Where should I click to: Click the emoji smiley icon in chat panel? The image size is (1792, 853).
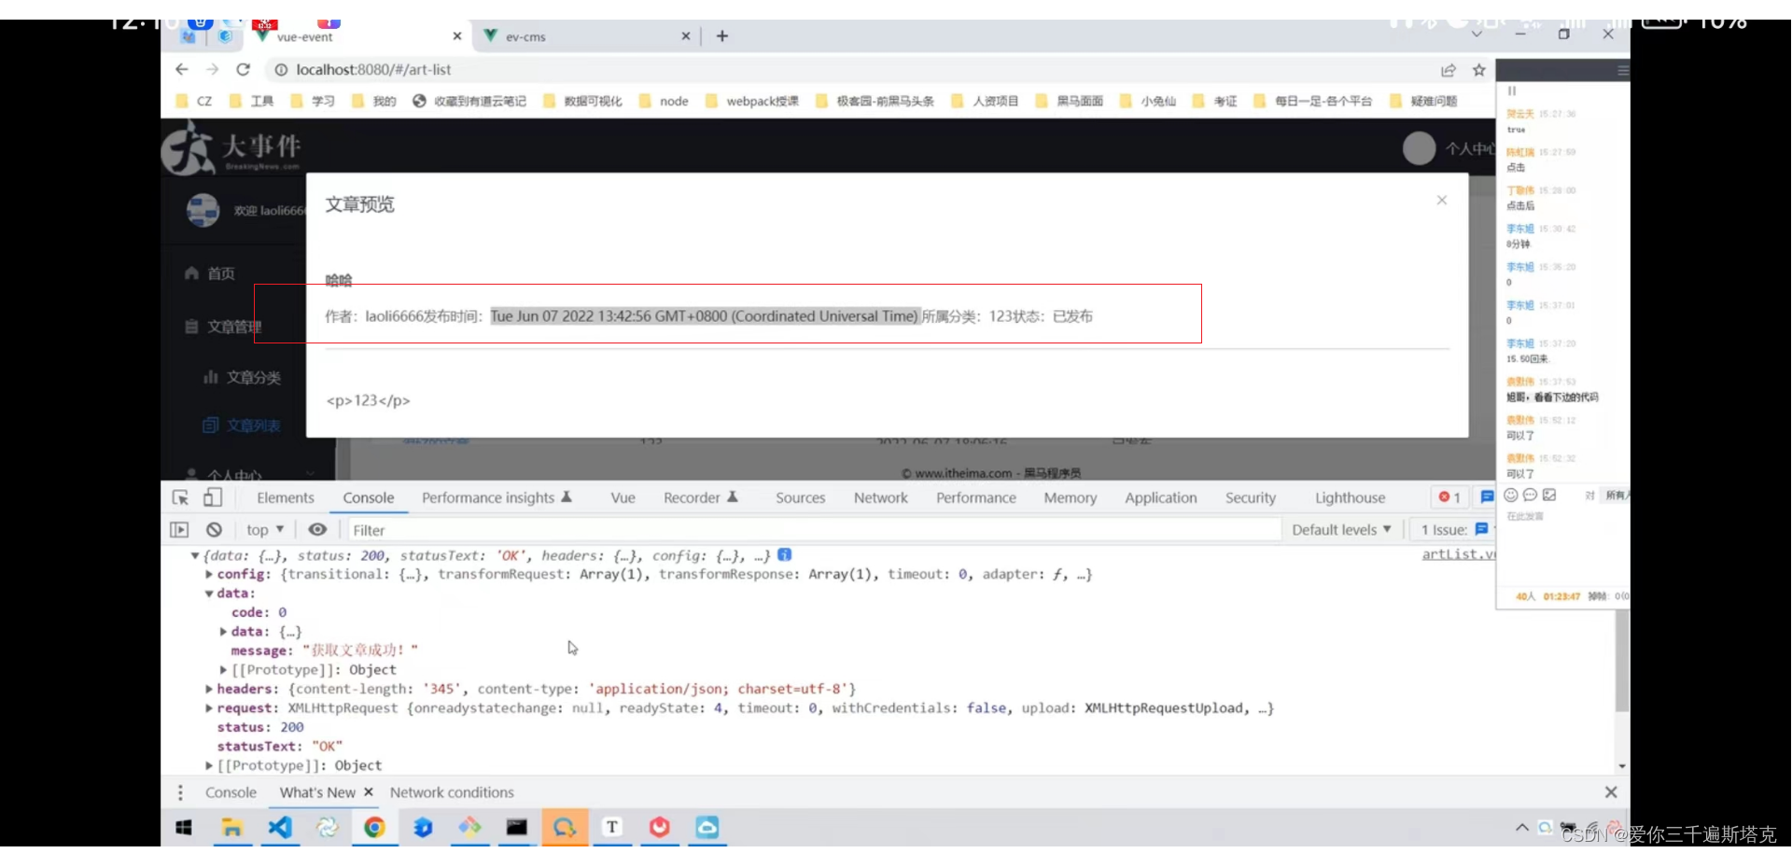tap(1511, 496)
